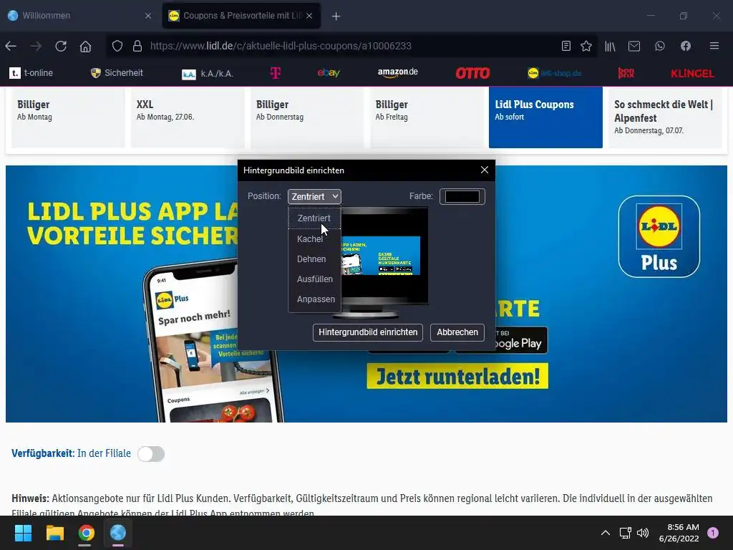Close the Hintergrundbild einrichten dialog
The width and height of the screenshot is (733, 550).
[x=485, y=170]
